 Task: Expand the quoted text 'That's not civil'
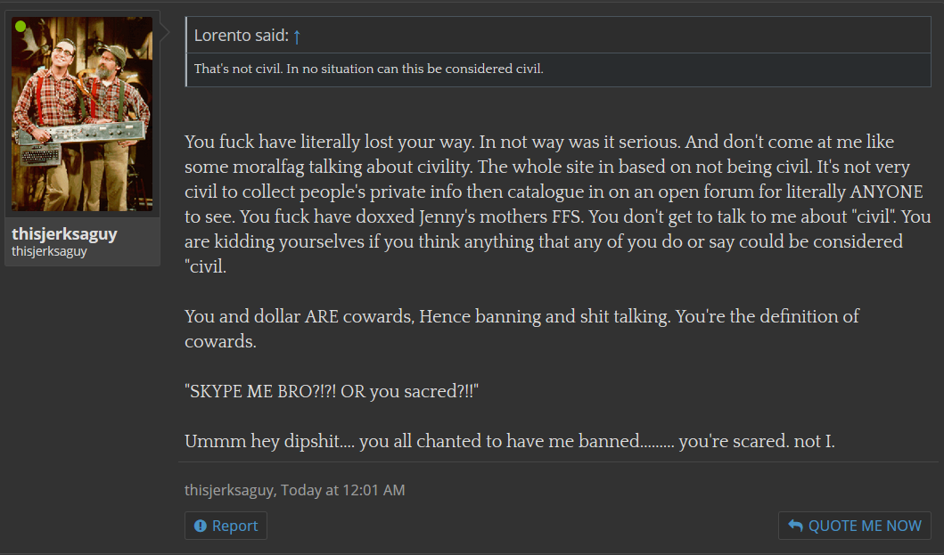pos(368,69)
